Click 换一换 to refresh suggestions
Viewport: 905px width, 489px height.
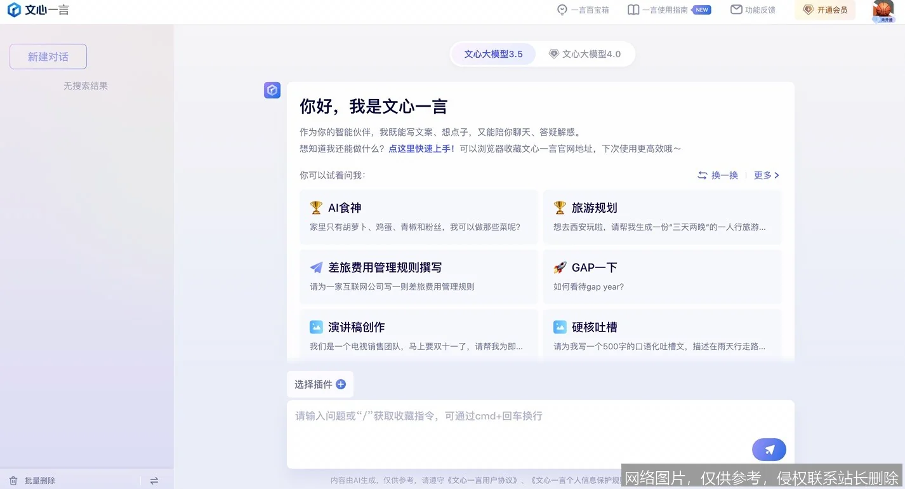pyautogui.click(x=718, y=175)
